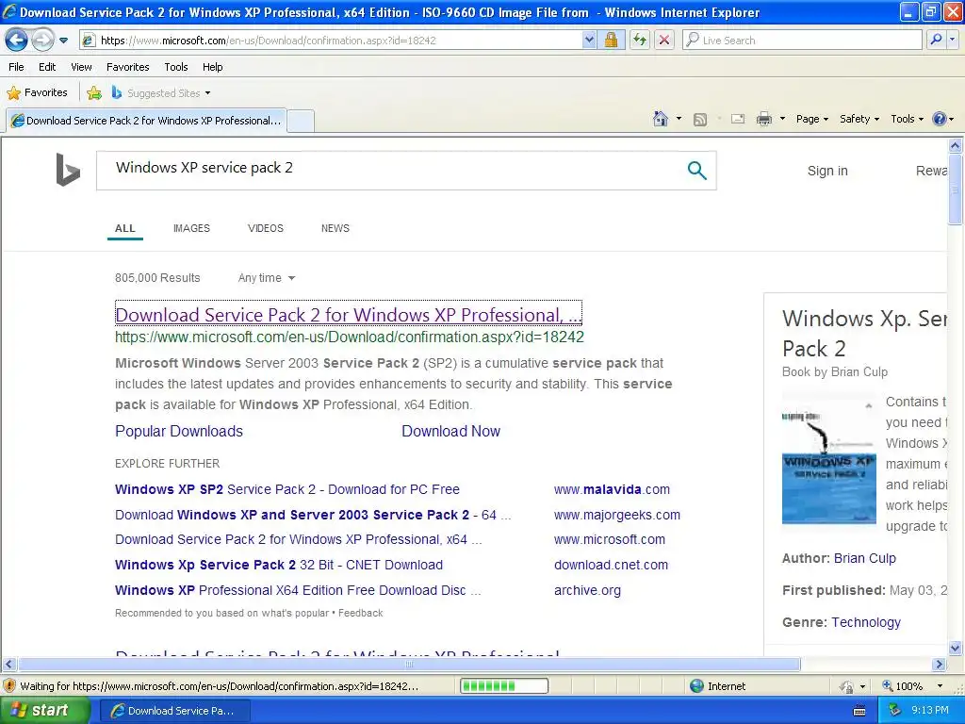Image resolution: width=965 pixels, height=724 pixels.
Task: Open the Windows XP SP2 malavida result link
Action: point(287,489)
